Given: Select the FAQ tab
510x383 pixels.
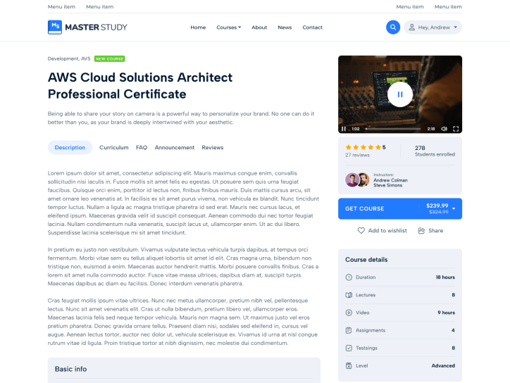Looking at the screenshot, I should coord(142,148).
